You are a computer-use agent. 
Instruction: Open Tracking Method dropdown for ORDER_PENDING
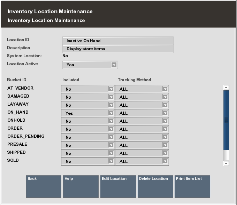pyautogui.click(x=142, y=137)
